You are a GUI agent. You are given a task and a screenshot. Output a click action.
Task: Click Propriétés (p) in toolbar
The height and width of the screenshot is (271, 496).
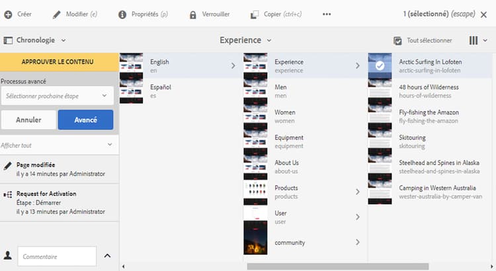pos(149,15)
